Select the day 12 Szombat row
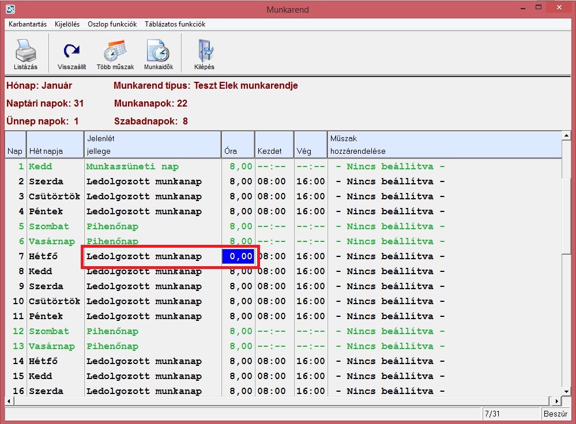This screenshot has height=424, width=576. (48, 331)
